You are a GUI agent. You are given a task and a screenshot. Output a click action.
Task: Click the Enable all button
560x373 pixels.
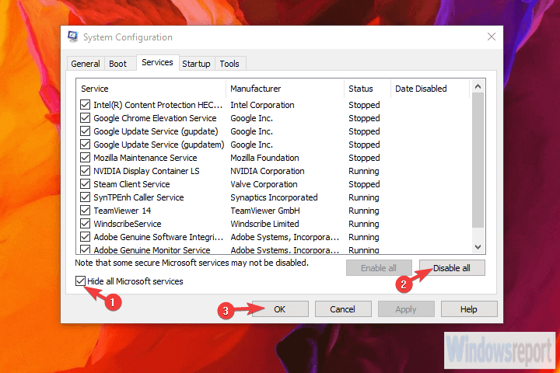tap(379, 267)
